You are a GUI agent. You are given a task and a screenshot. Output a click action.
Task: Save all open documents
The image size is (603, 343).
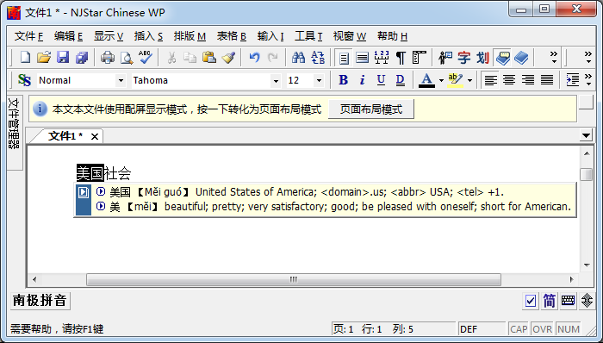point(82,58)
